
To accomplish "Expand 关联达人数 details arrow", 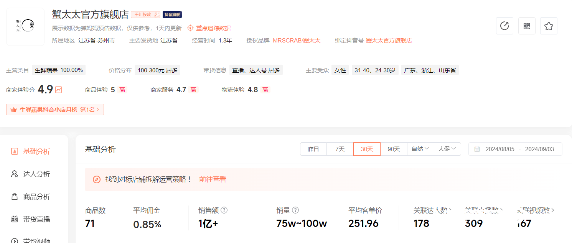I will click(450, 210).
